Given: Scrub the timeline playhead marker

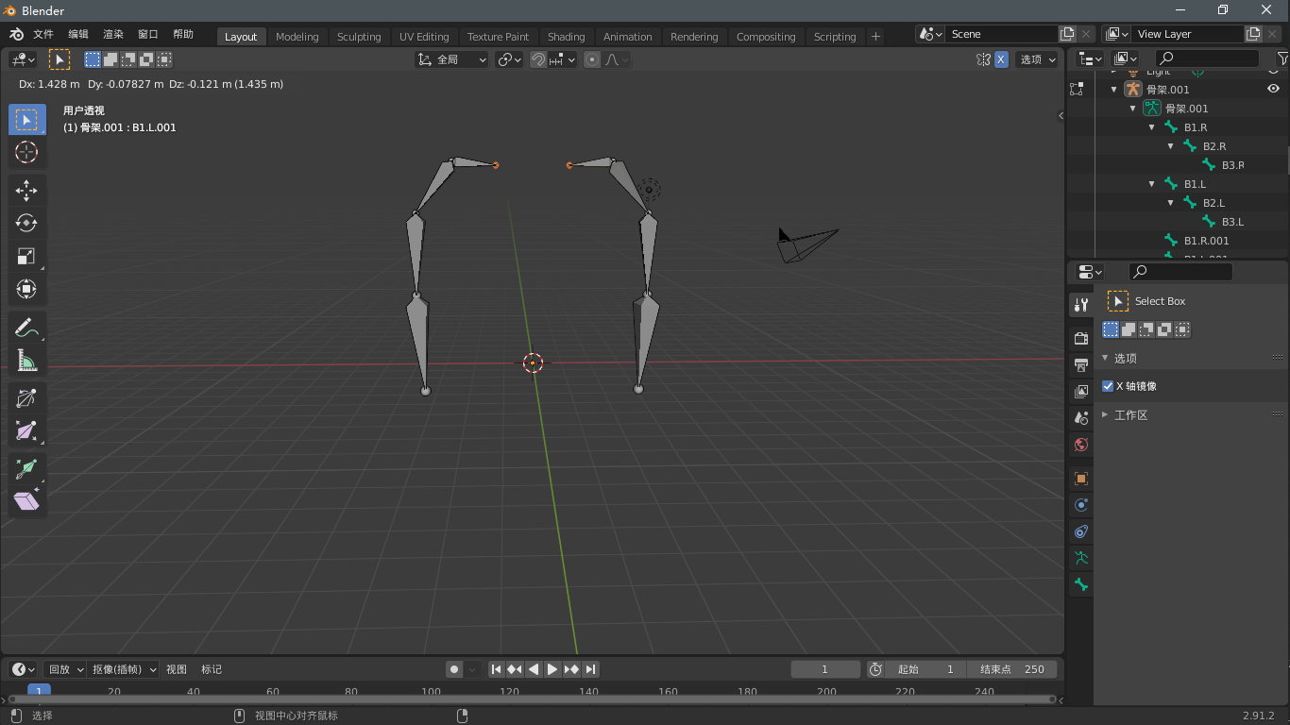Looking at the screenshot, I should pos(39,691).
